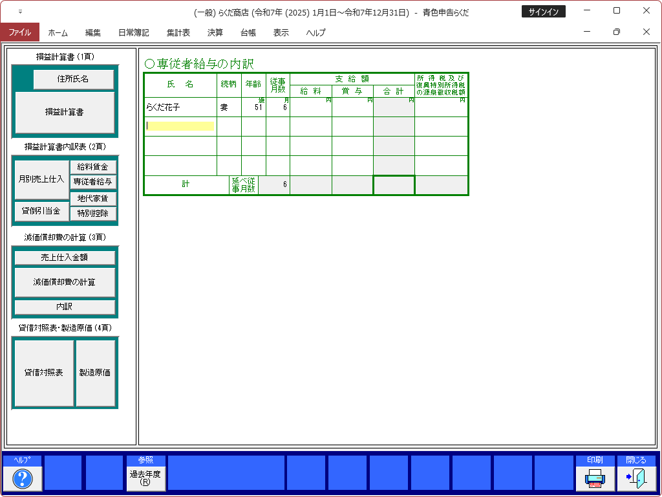Open the 集計表 menu
This screenshot has width=662, height=497.
coord(178,32)
